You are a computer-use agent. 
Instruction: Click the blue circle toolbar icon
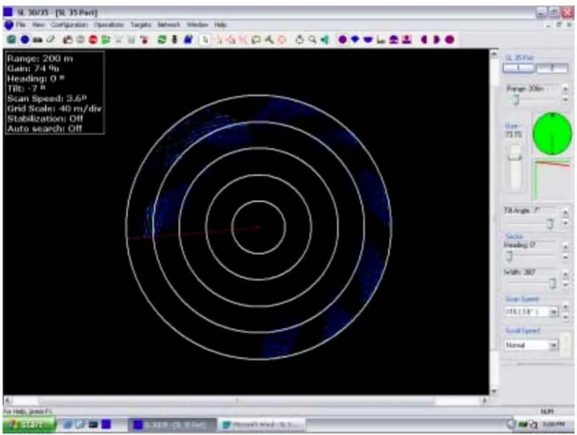tap(24, 39)
